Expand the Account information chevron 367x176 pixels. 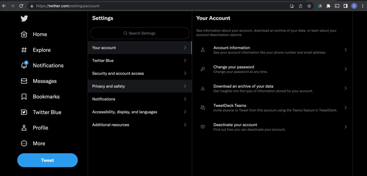(x=346, y=50)
